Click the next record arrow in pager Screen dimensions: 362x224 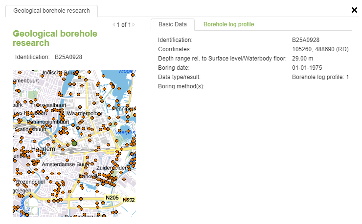(x=134, y=24)
